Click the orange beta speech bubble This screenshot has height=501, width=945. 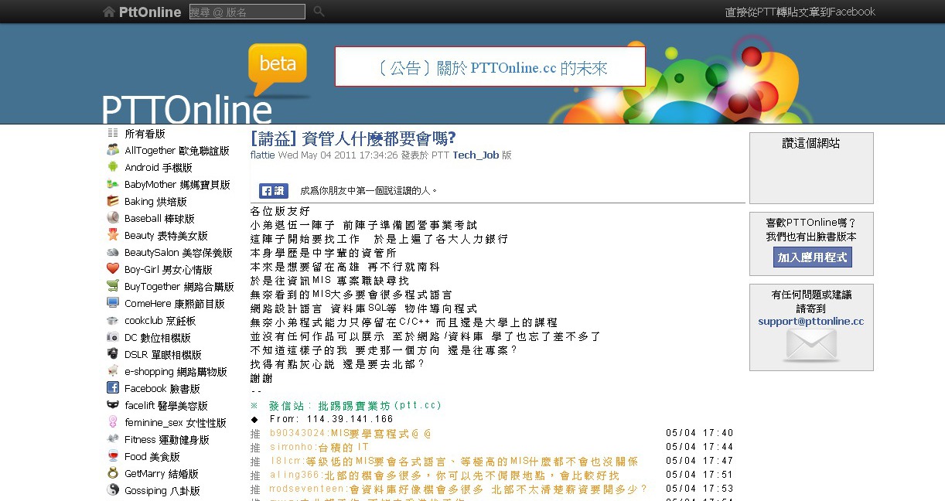(278, 70)
